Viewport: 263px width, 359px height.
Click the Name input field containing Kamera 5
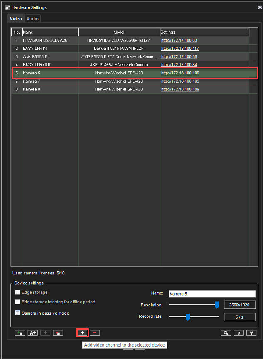point(211,293)
